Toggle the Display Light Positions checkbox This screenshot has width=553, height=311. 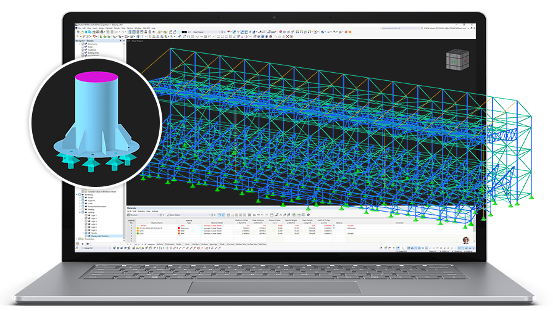[x=86, y=236]
